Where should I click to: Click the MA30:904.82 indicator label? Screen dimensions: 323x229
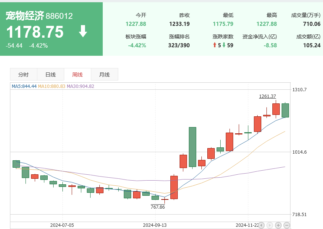81,86
